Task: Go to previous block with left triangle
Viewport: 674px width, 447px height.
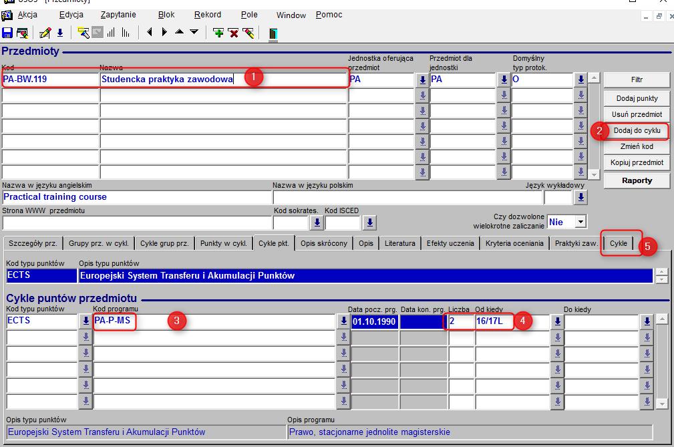Action: click(x=150, y=32)
